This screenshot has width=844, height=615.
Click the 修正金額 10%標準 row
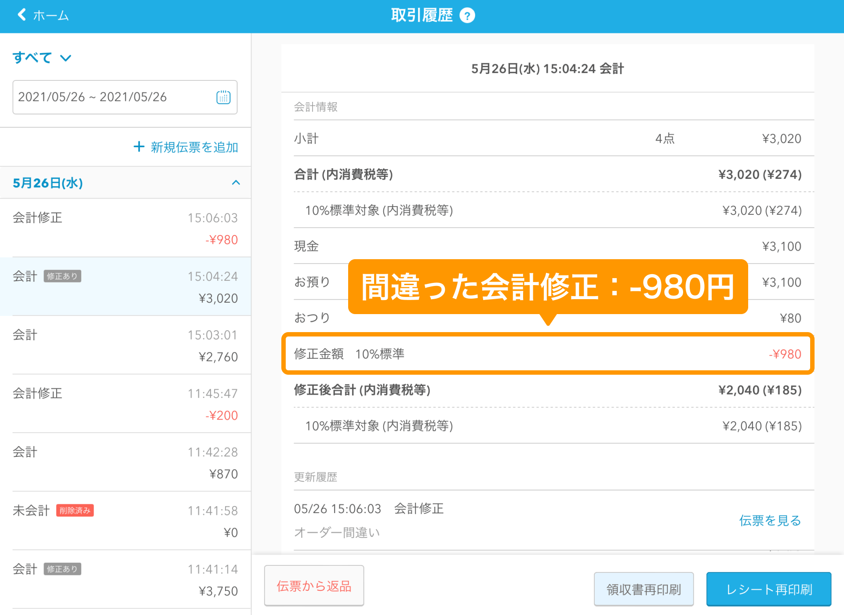[x=547, y=354]
